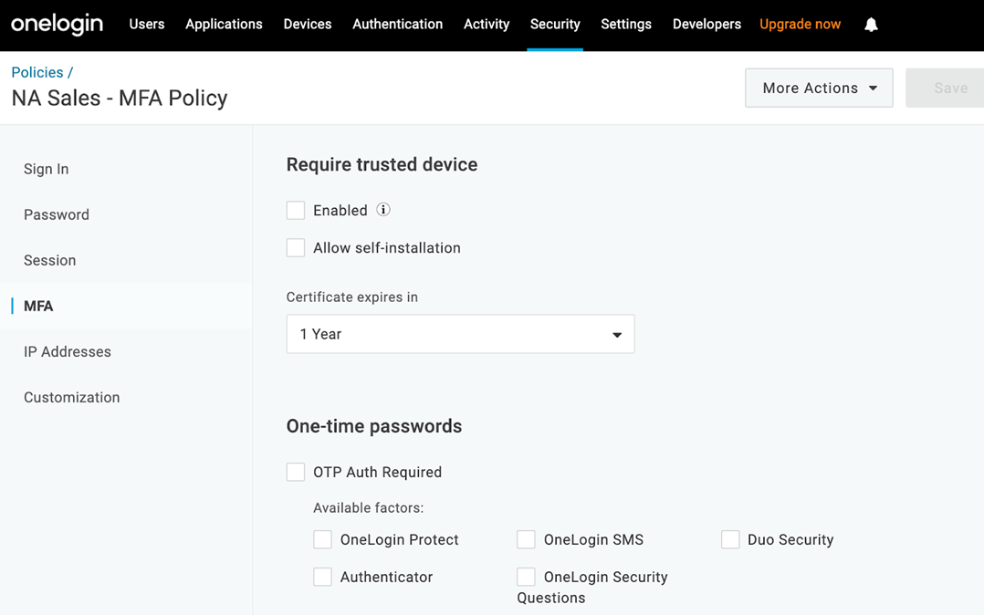Enable the OneLogin Protect factor

click(322, 539)
